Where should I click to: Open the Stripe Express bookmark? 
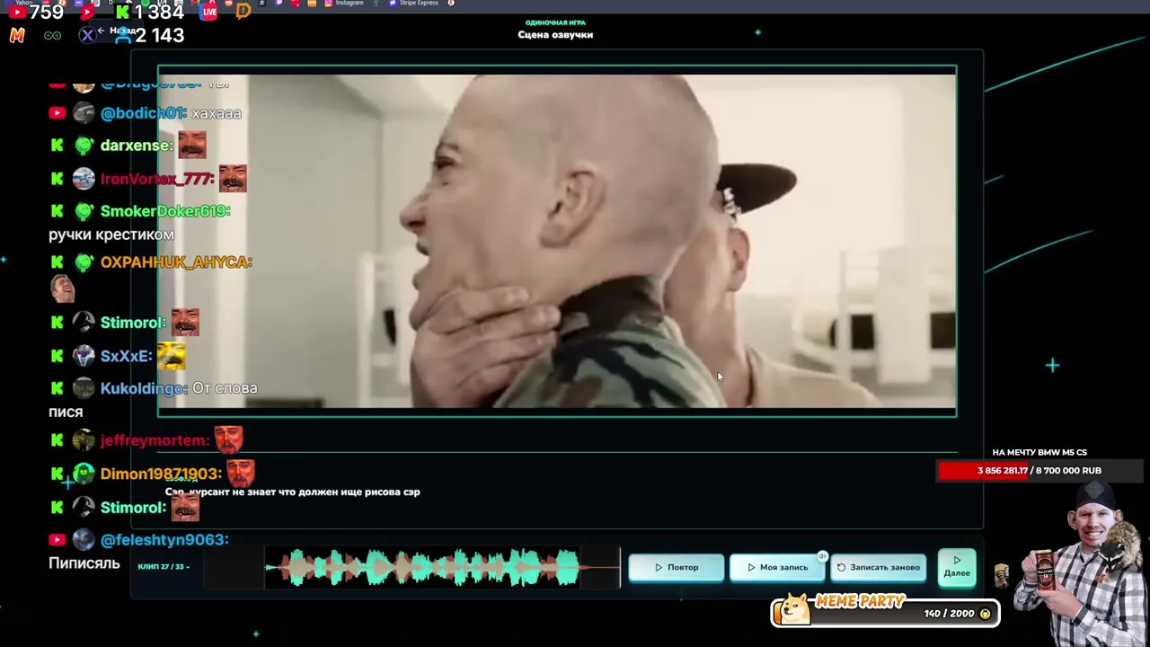click(x=413, y=4)
